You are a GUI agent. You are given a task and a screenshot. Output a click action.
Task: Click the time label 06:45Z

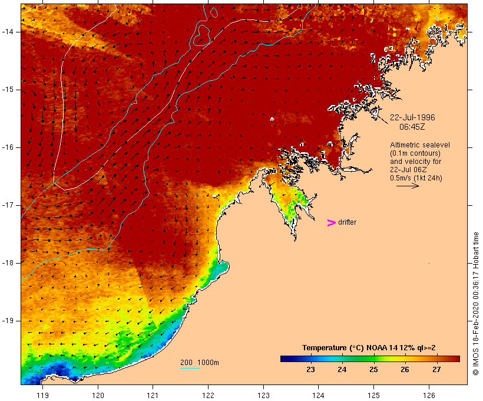pyautogui.click(x=412, y=127)
